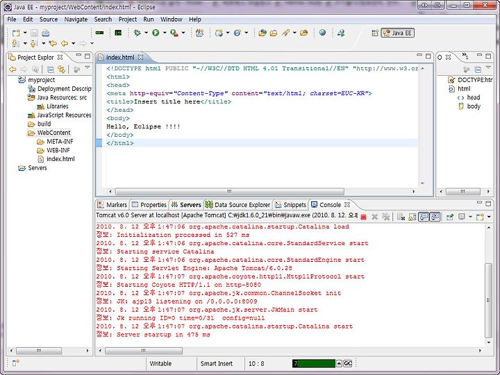Open the File menu
500x375 pixels.
pos(12,19)
